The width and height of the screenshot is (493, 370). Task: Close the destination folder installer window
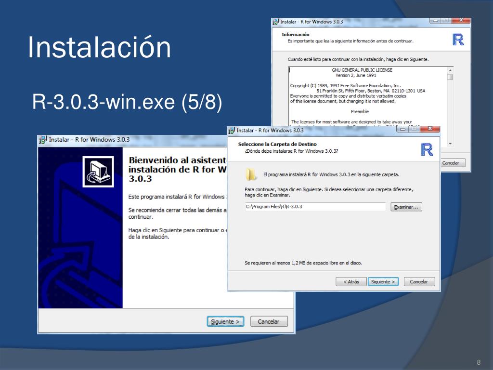coord(430,129)
